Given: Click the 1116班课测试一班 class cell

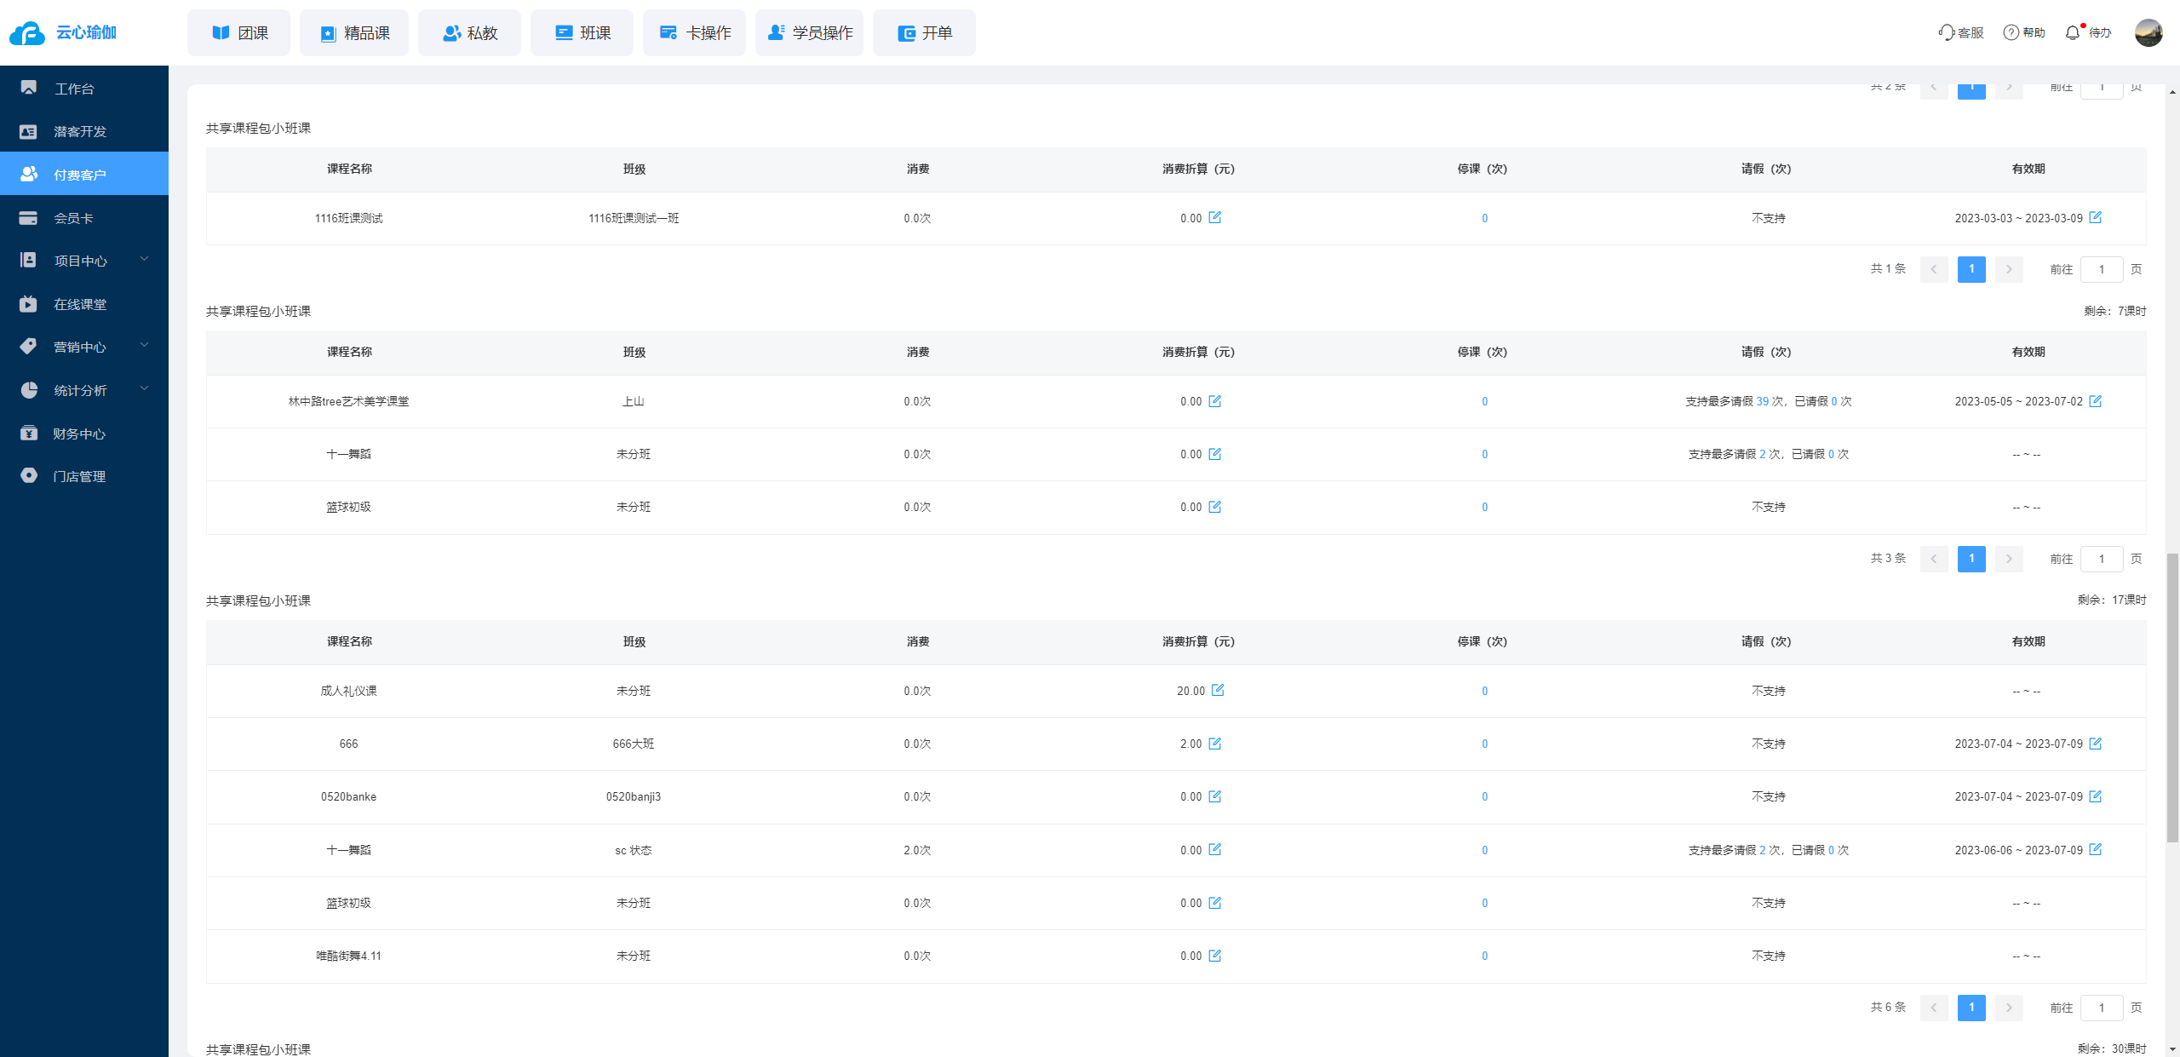Looking at the screenshot, I should pyautogui.click(x=634, y=219).
